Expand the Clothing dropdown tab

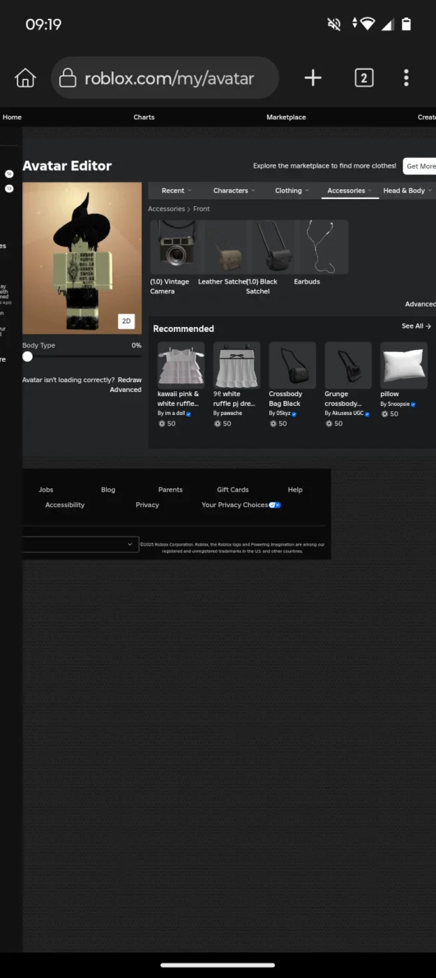click(292, 191)
